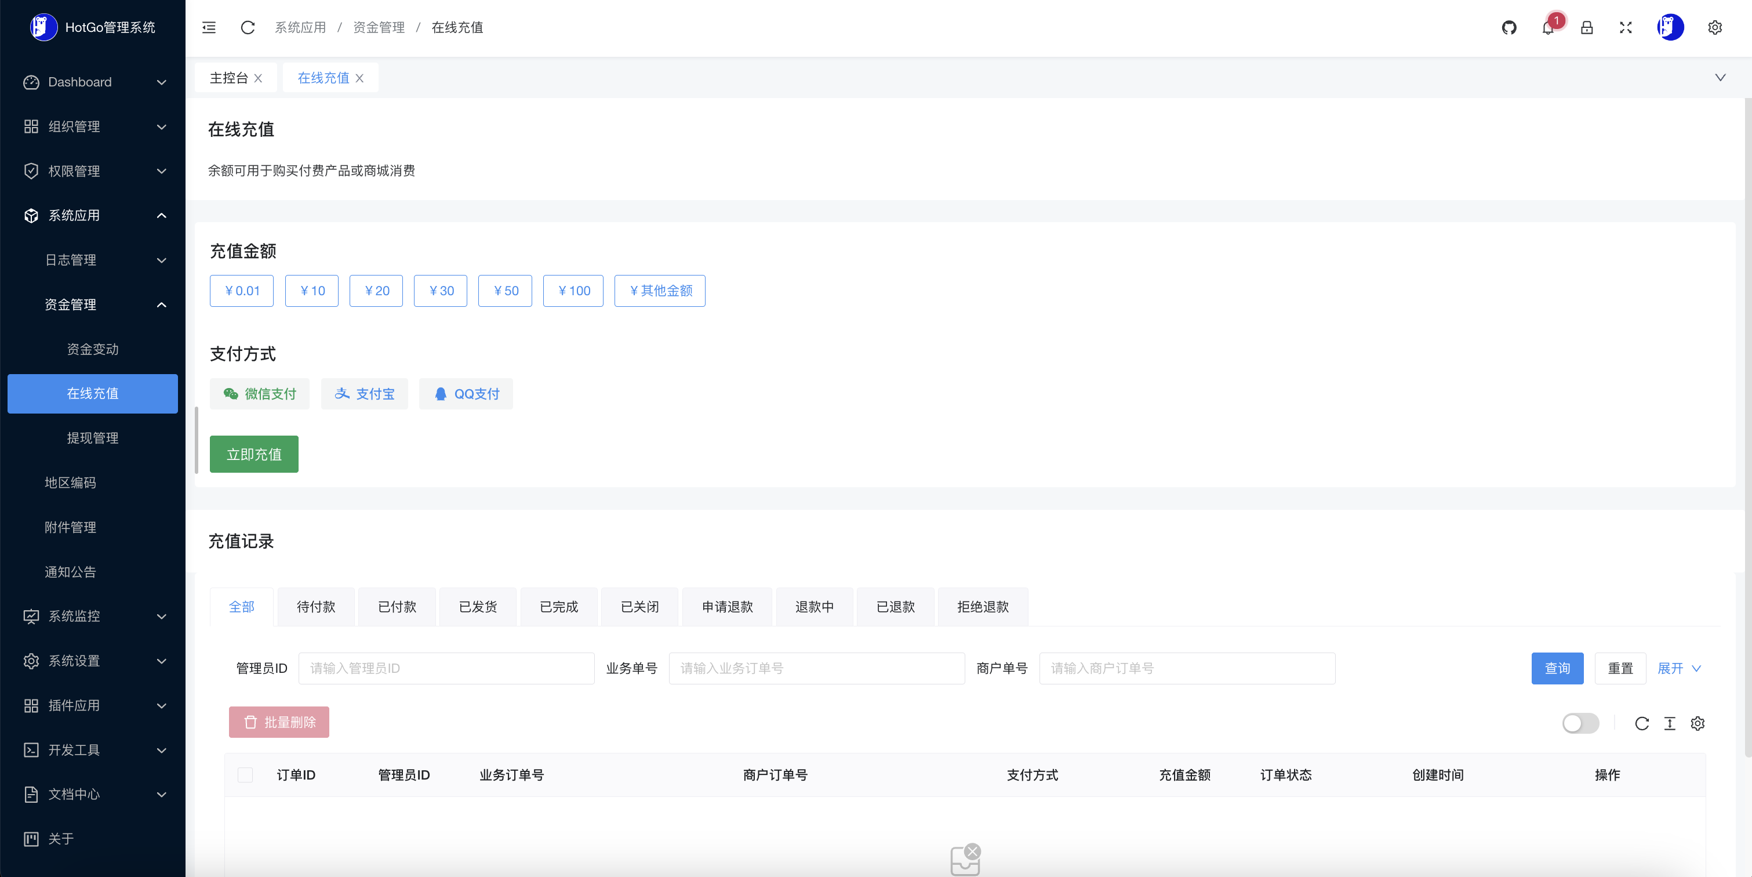1752x877 pixels.
Task: Toggle the table switch above columns
Action: [1580, 723]
